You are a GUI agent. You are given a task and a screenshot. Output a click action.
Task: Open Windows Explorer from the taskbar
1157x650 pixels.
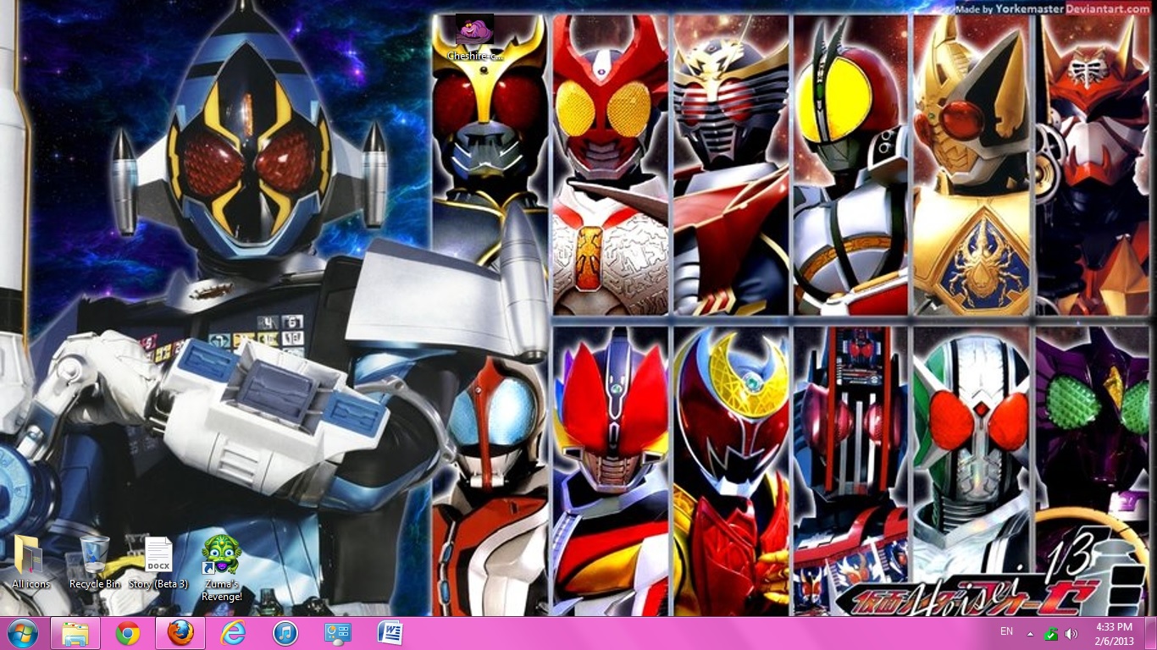tap(75, 633)
